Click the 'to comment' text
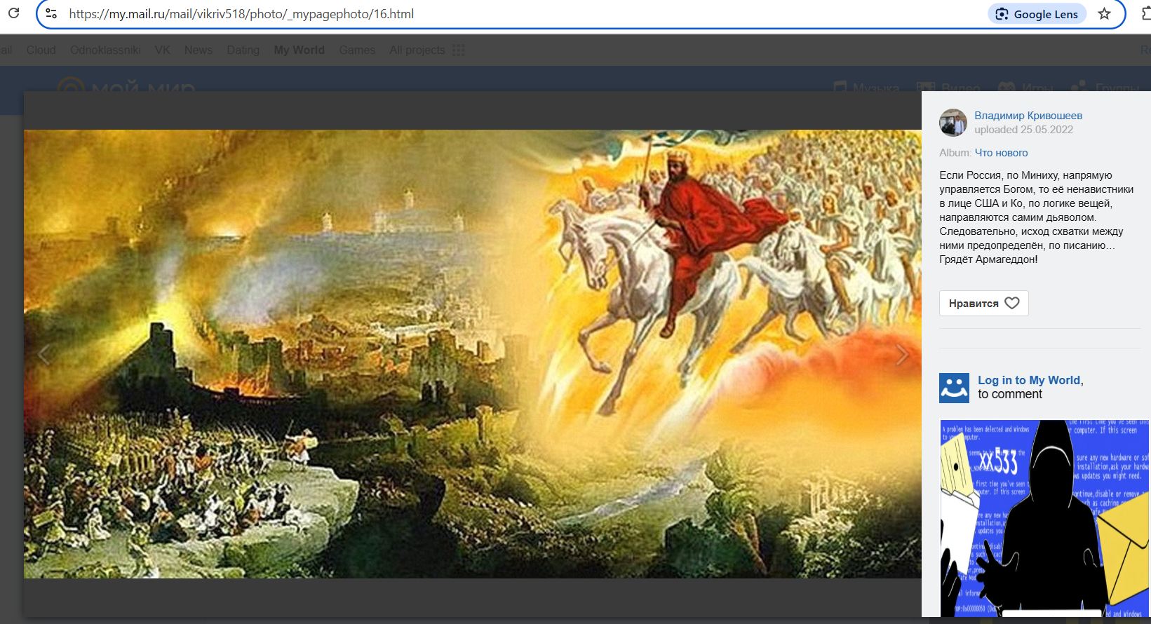Viewport: 1151px width, 624px height. 1010,394
